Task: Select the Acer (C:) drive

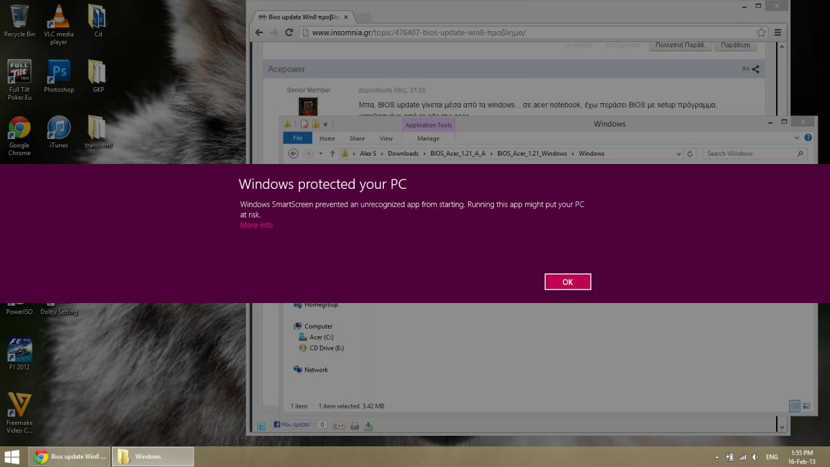Action: [316, 337]
